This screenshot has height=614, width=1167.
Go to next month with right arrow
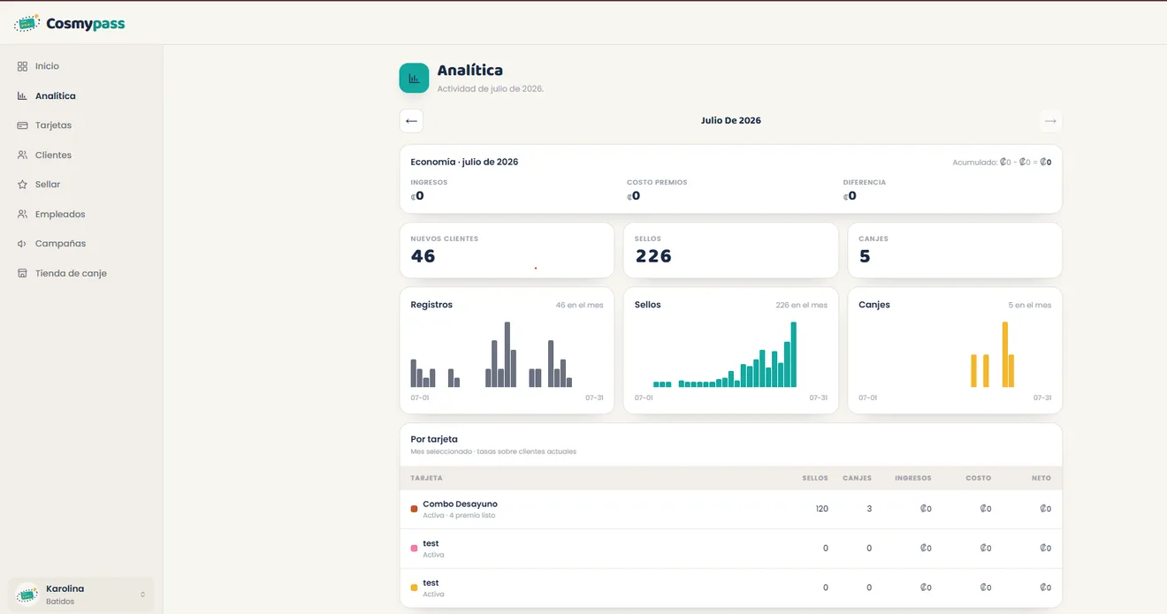(1050, 121)
